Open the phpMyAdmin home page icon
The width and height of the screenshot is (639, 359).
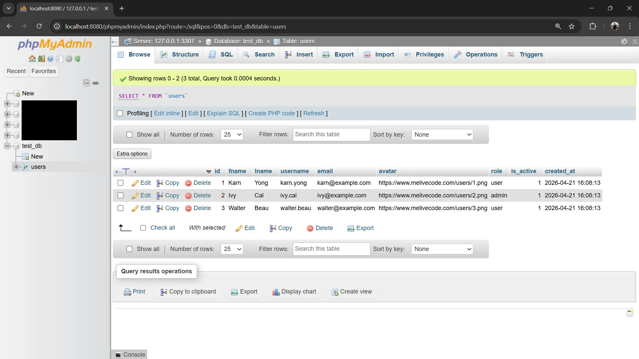tap(32, 59)
